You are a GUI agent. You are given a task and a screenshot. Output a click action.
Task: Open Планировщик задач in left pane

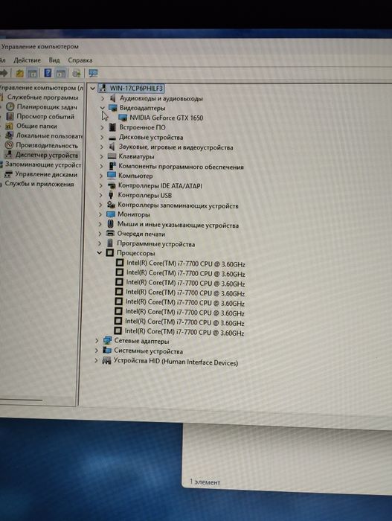click(x=47, y=107)
